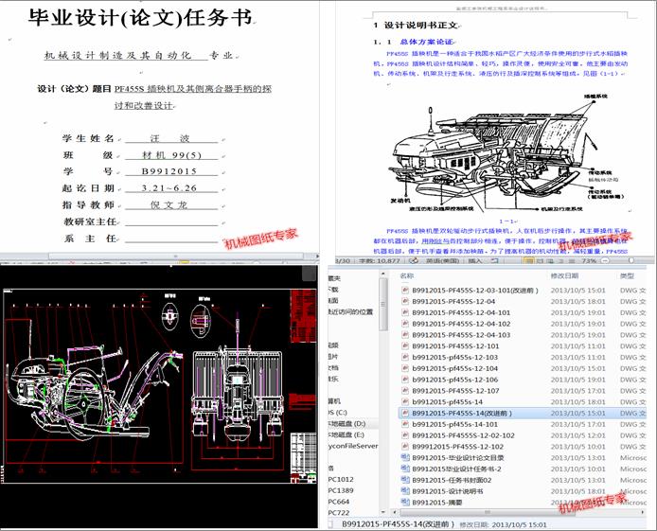Screen dimensions: 657x531
Task: Click advisor name 倪文龙 on cover page
Action: 169,204
